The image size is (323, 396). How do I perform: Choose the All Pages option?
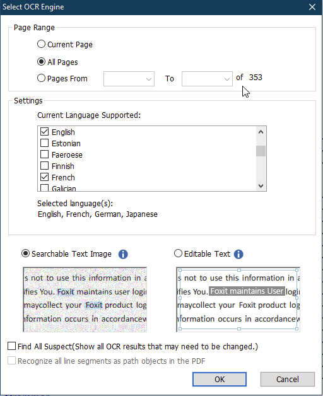pos(41,62)
